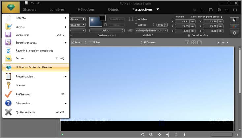Click the yin-yang tone icon button

point(234,20)
